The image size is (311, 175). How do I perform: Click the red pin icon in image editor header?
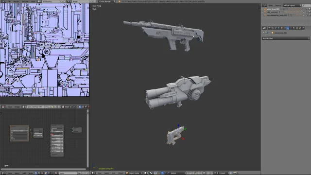click(88, 107)
